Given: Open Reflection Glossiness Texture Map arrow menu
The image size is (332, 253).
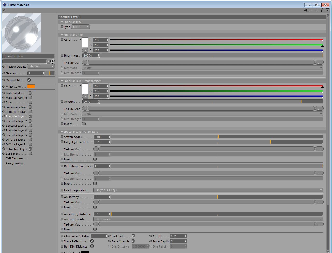Looking at the screenshot, I should (x=96, y=173).
